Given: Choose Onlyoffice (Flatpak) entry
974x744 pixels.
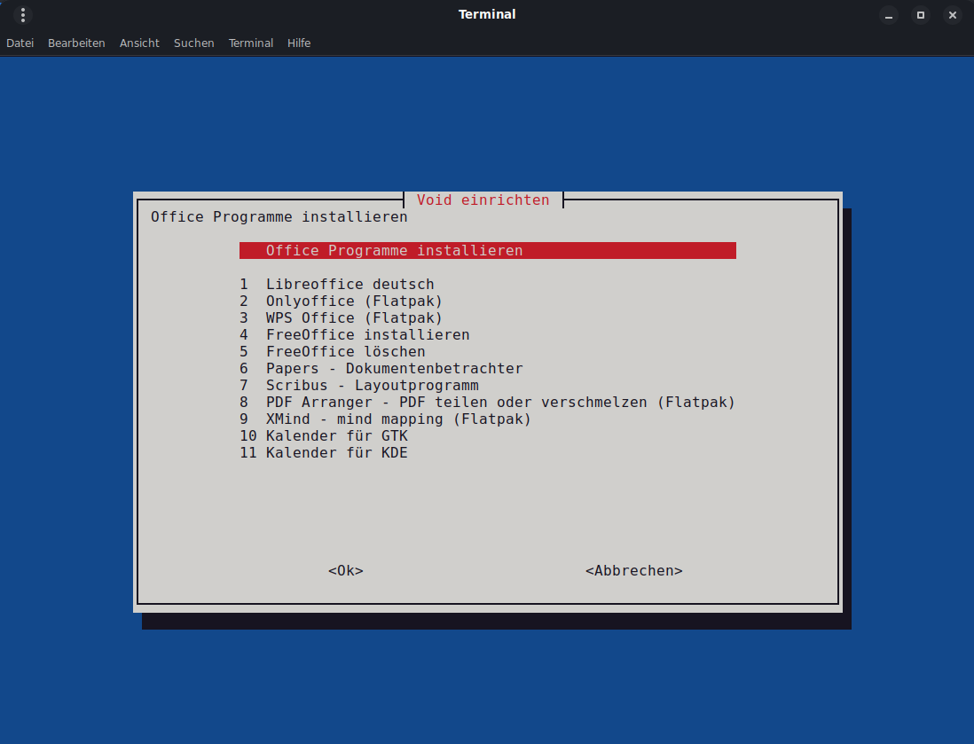Looking at the screenshot, I should coord(353,302).
